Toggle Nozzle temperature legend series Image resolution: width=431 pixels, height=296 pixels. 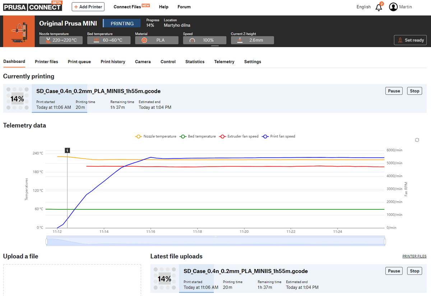click(x=156, y=137)
